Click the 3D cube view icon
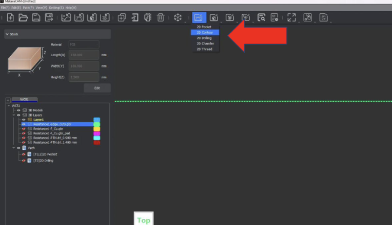This screenshot has height=228, width=392. [178, 17]
